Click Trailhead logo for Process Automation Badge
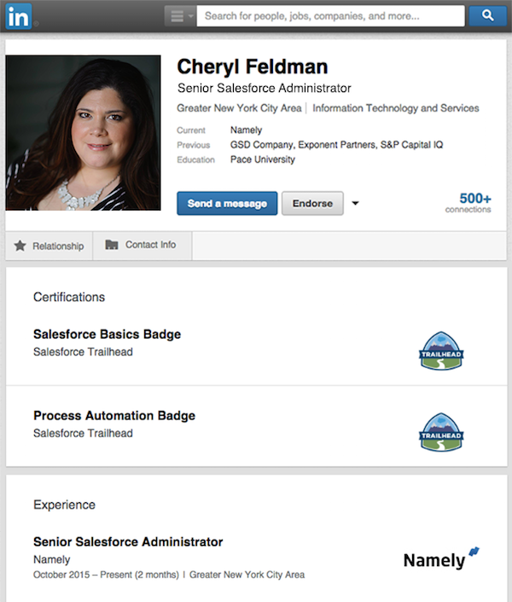The image size is (512, 602). [x=441, y=431]
